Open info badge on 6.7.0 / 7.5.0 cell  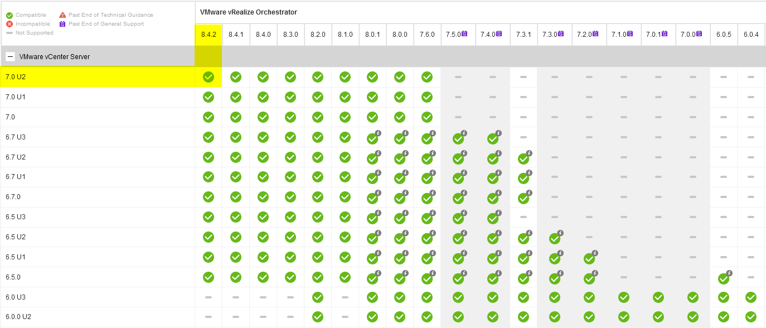(464, 193)
